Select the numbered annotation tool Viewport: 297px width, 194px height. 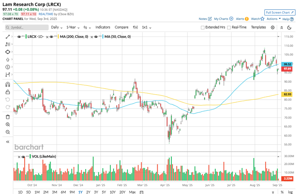8,67
